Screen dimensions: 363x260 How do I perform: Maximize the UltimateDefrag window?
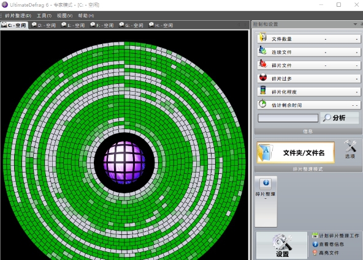point(338,5)
